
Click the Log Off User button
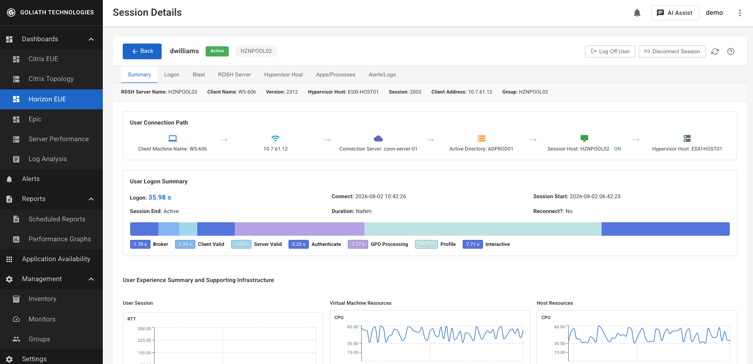[610, 51]
